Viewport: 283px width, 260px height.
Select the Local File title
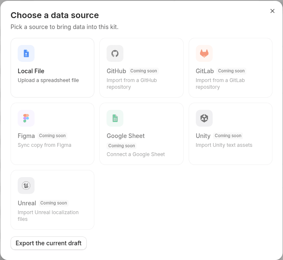click(x=31, y=71)
